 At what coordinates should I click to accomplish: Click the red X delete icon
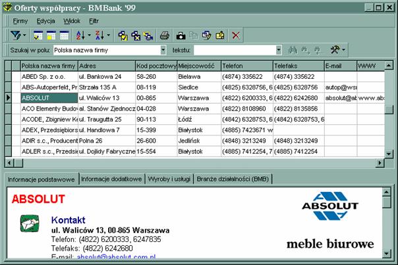coord(236,36)
